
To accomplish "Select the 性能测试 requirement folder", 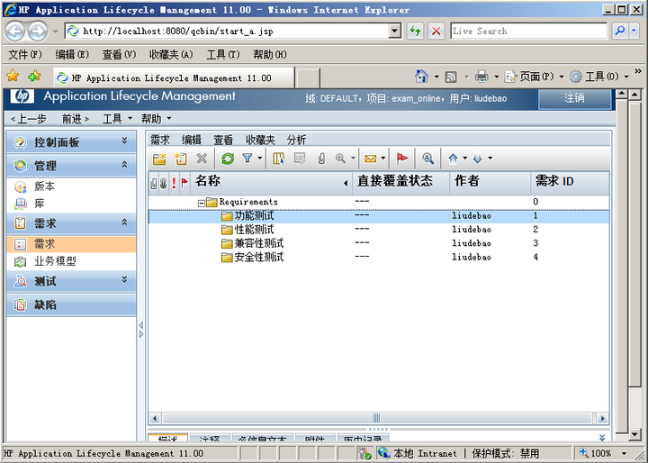I will click(x=254, y=229).
